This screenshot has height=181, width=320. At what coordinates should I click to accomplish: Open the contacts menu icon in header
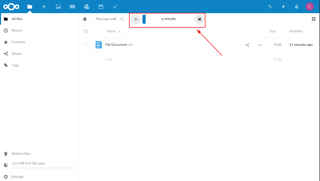point(297,7)
